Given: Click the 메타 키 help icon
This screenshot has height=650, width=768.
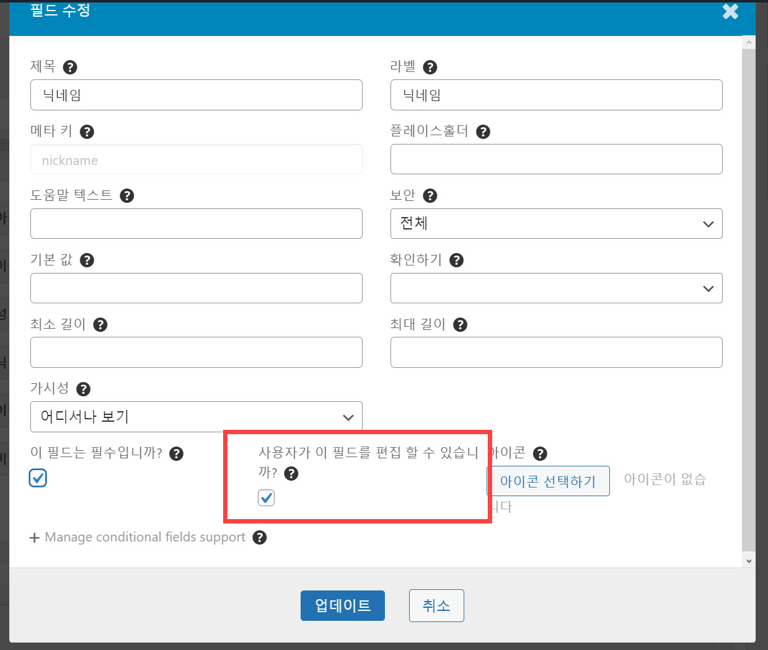Looking at the screenshot, I should [87, 131].
